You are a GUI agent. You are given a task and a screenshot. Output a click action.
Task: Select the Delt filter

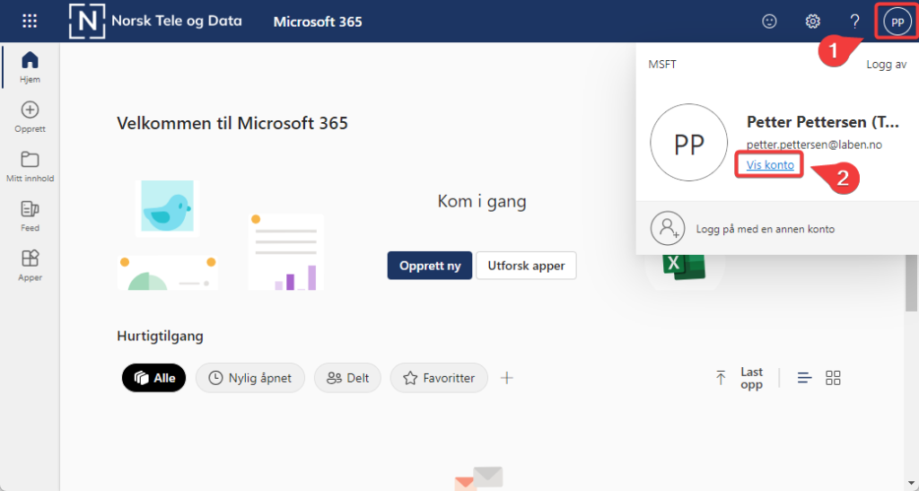point(347,378)
